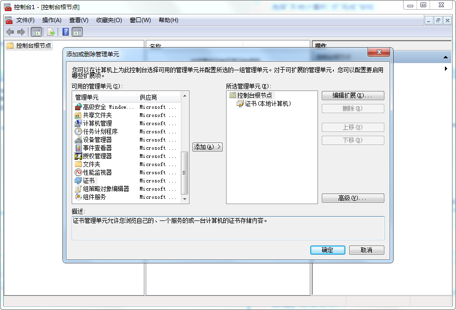Click the Export List toolbar icon
456x310 pixels.
pos(51,32)
